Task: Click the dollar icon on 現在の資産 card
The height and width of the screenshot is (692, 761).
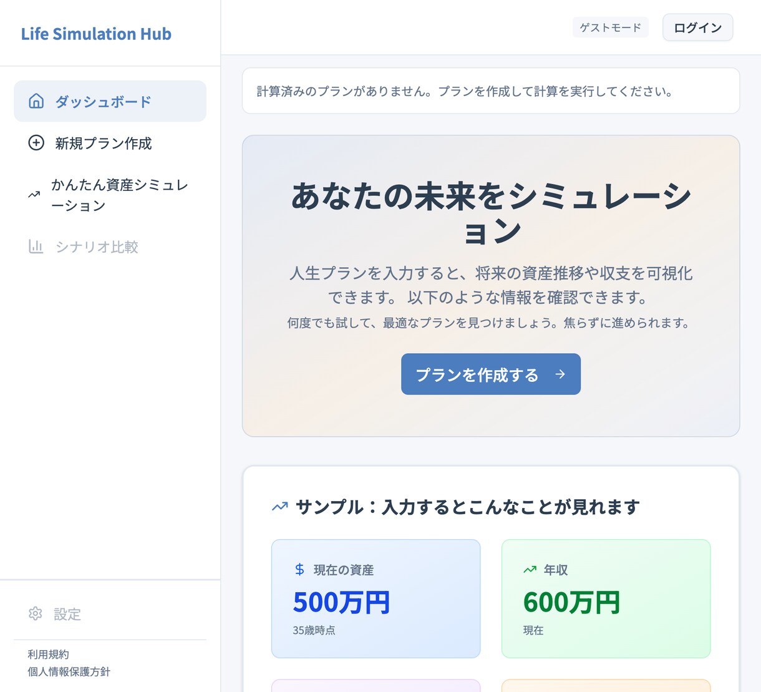Action: click(299, 569)
